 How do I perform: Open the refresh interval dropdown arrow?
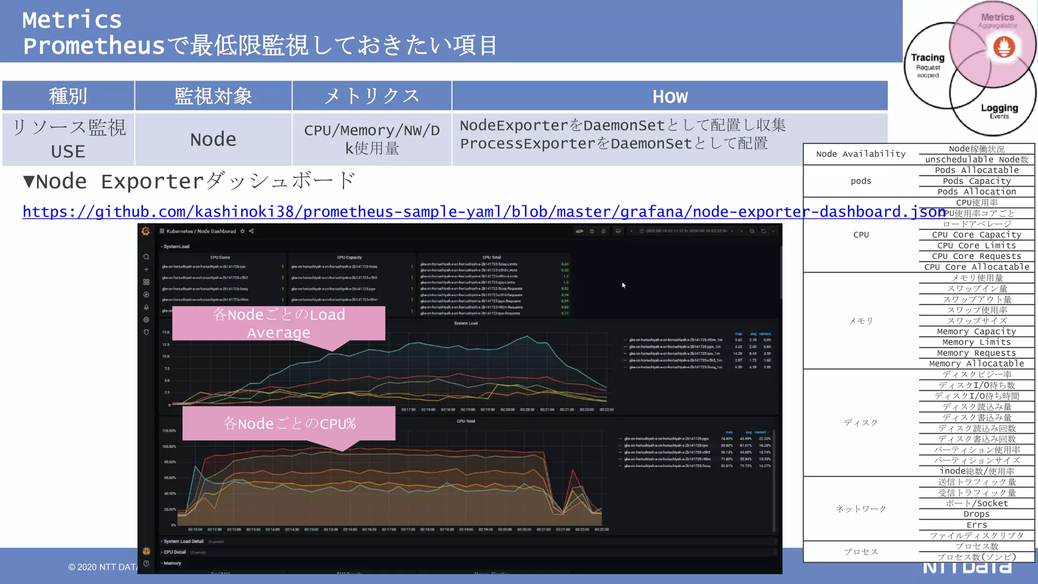point(773,231)
